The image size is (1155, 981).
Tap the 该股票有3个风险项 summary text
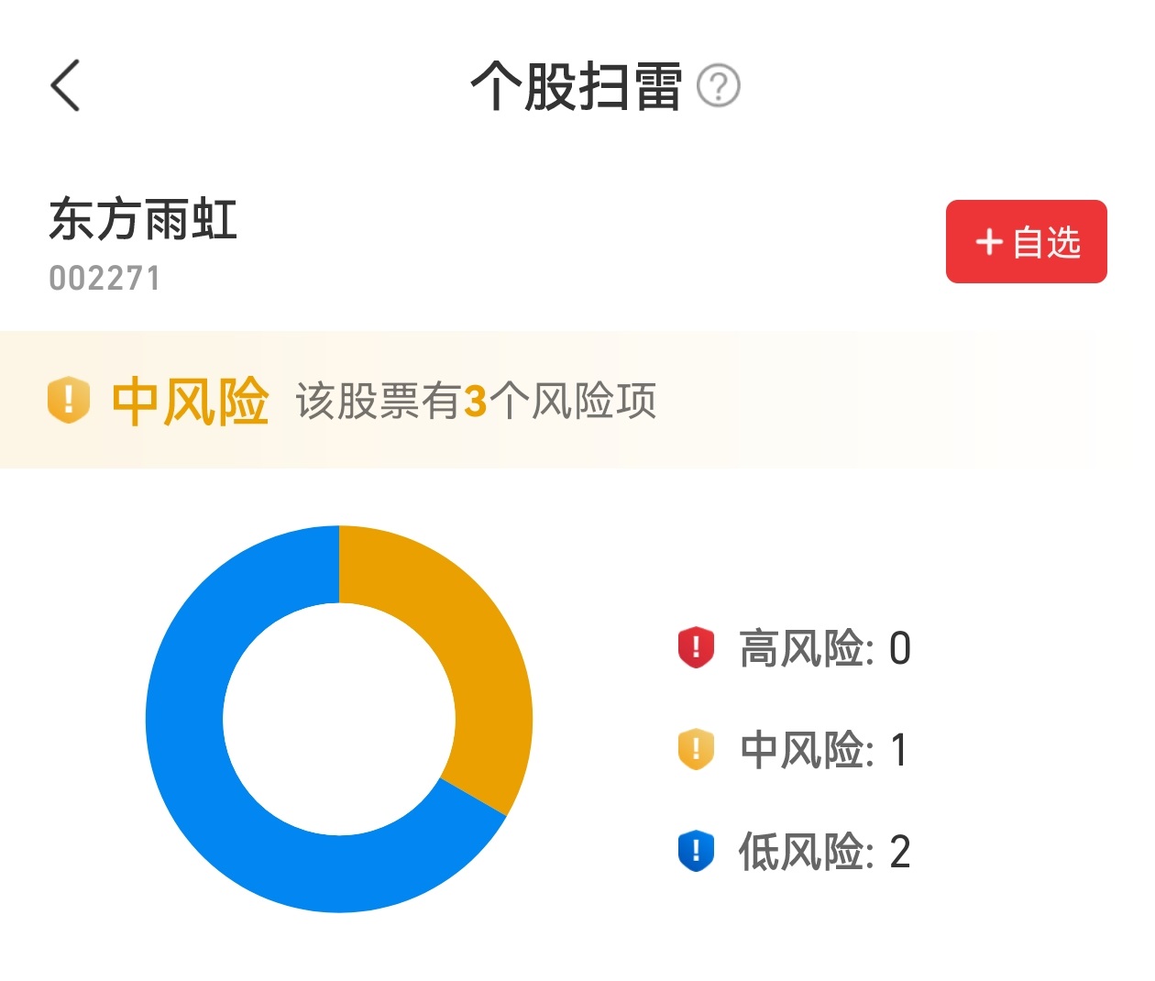tap(476, 401)
